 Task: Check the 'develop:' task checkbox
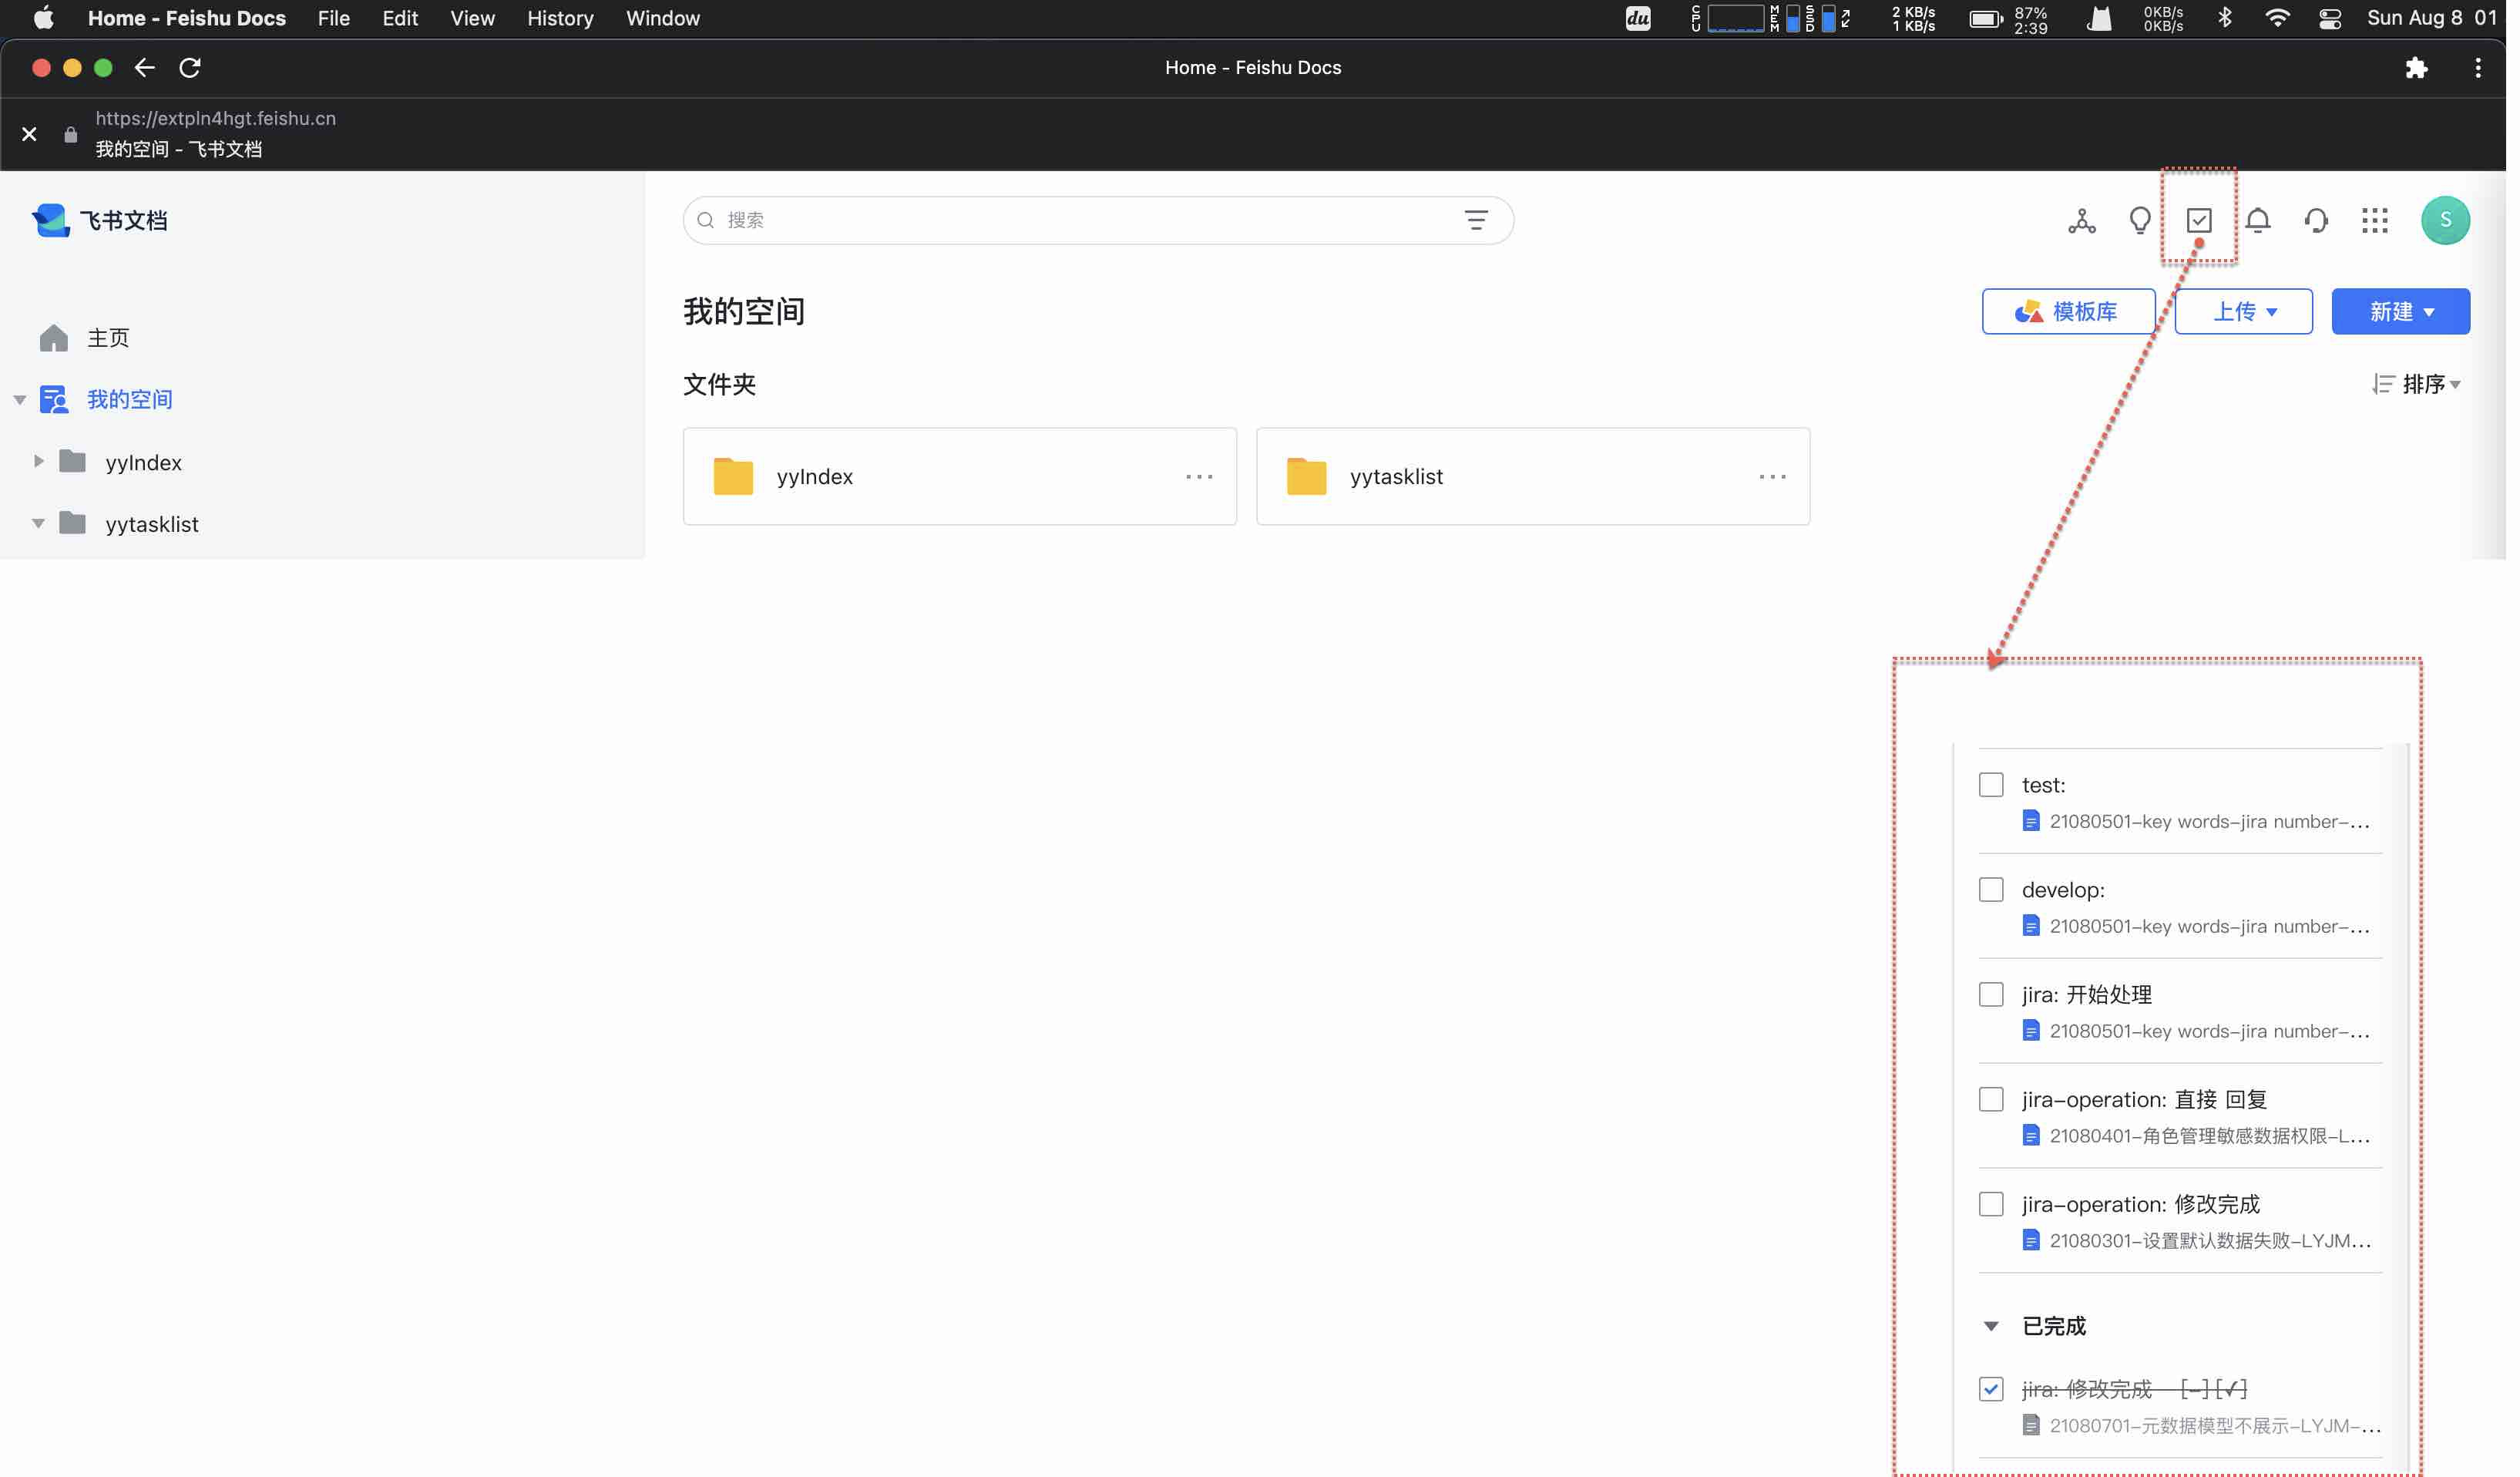point(1991,890)
